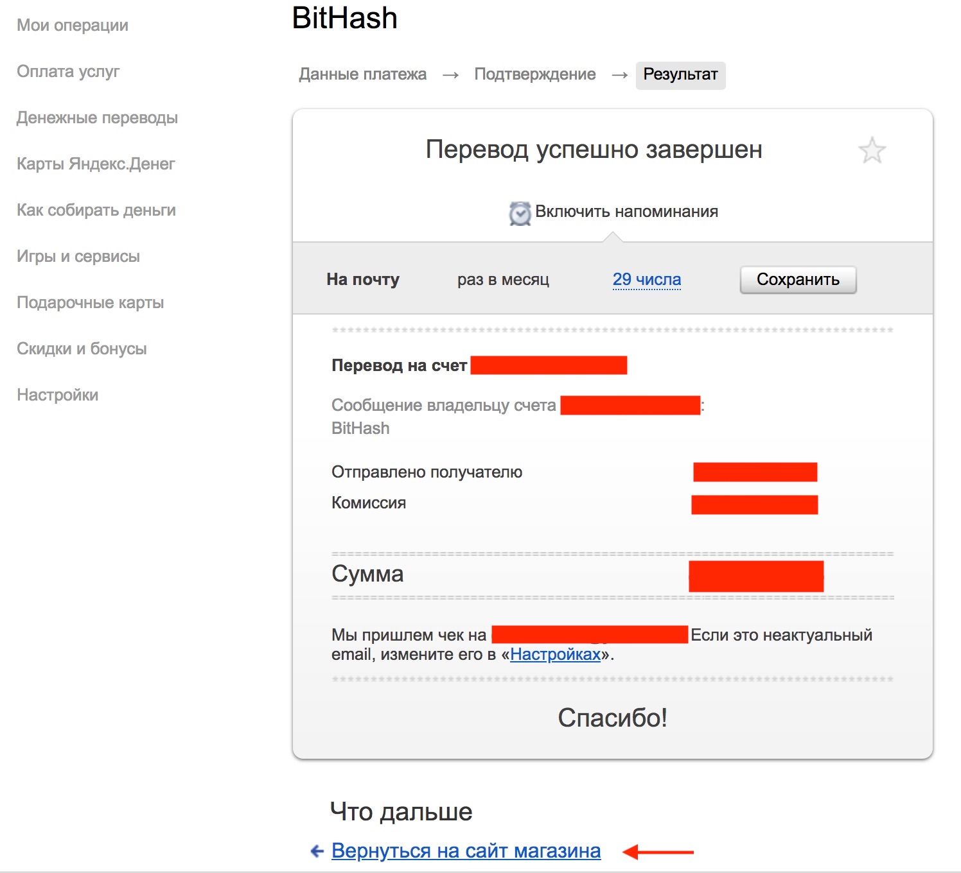
Task: Open Карты Яндекс.Денег section
Action: [96, 164]
